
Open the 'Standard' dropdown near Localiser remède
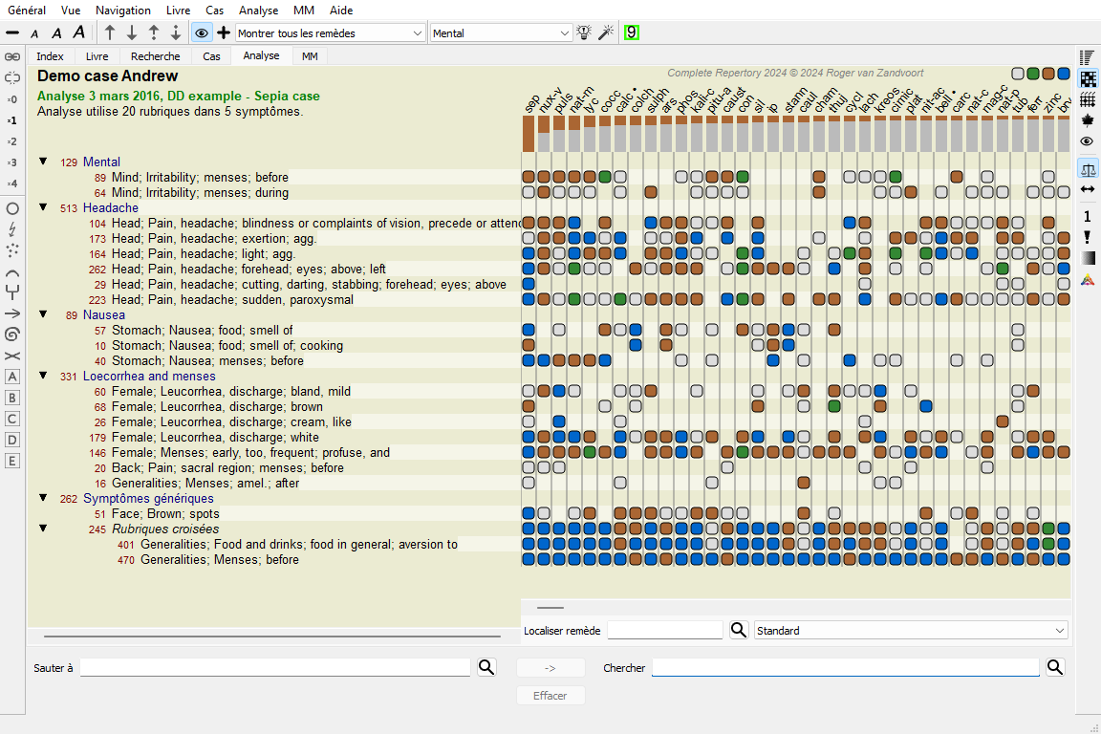point(911,631)
